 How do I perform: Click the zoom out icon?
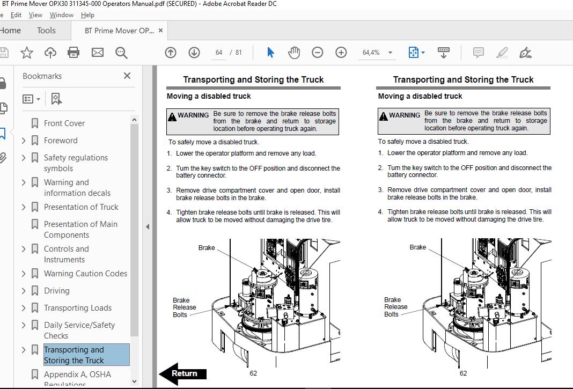[318, 52]
